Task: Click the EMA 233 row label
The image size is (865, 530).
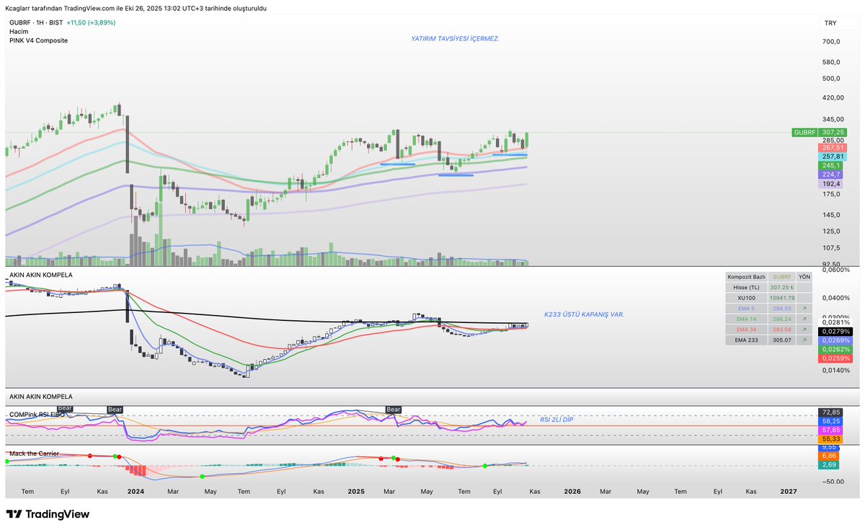Action: coord(746,340)
